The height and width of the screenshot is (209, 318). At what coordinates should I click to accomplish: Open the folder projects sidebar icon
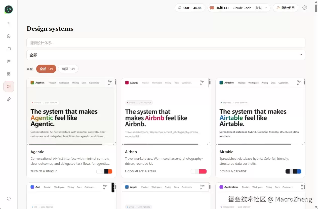[9, 49]
